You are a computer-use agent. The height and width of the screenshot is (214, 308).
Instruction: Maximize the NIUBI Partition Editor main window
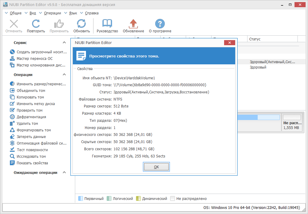[x=290, y=4]
